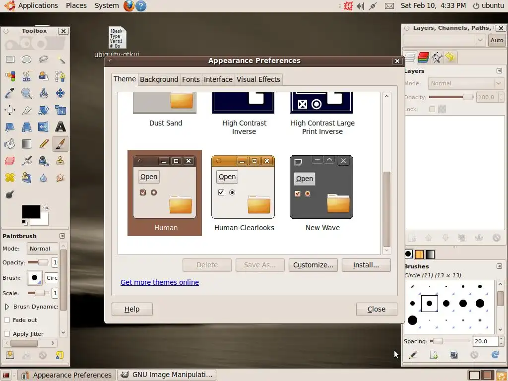Open the paintbrush Mode dropdown

(x=43, y=249)
